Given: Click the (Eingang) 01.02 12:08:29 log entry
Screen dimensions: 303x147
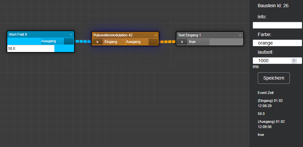Looking at the screenshot, I should [270, 103].
